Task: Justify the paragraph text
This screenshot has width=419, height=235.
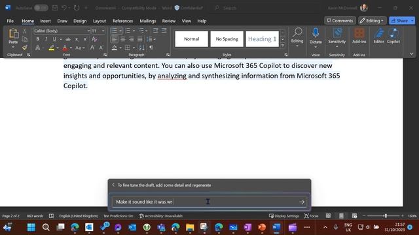Action: tap(139, 39)
